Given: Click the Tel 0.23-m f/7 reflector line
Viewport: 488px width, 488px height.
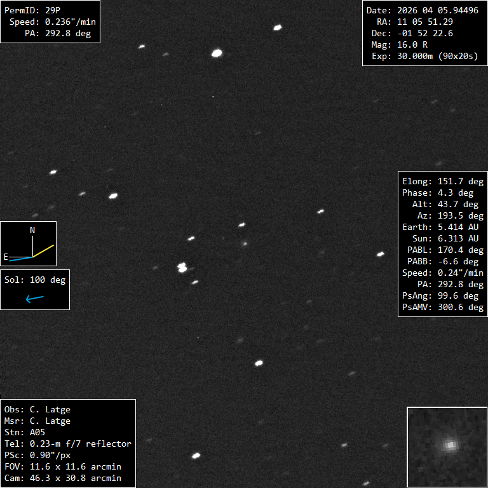Looking at the screenshot, I should [x=68, y=444].
